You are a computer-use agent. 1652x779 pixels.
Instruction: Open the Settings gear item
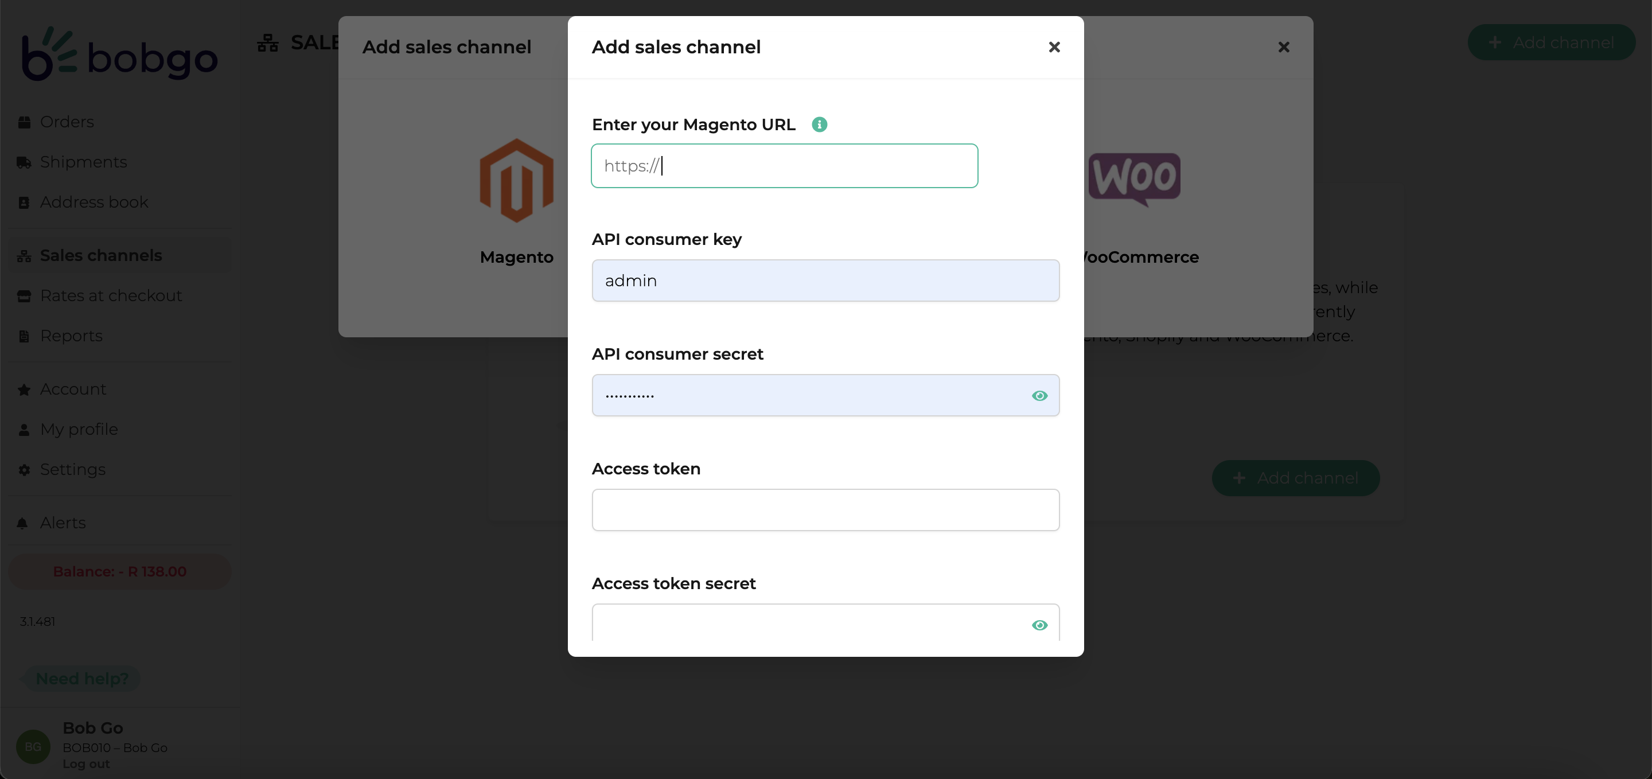pos(72,469)
